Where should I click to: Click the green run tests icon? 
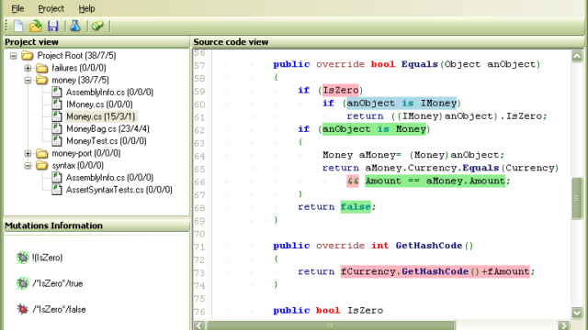97,26
